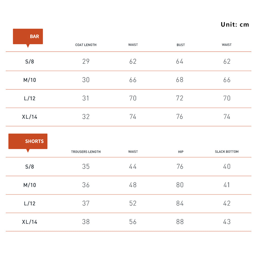Click the bust value 68
Viewport: 258px width, 258px height.
tap(180, 80)
